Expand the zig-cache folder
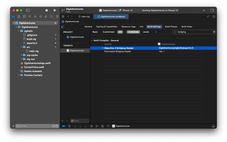 [21, 55]
